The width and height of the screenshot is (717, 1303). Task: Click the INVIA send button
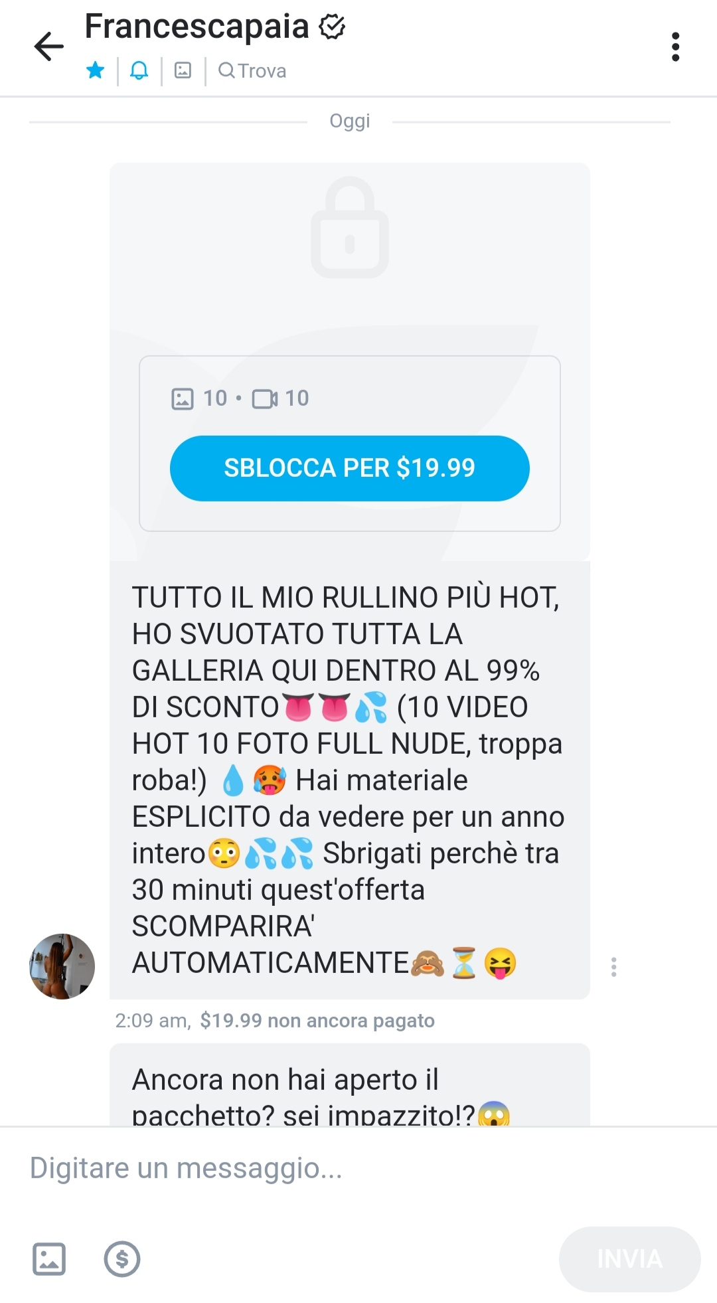pyautogui.click(x=629, y=1259)
